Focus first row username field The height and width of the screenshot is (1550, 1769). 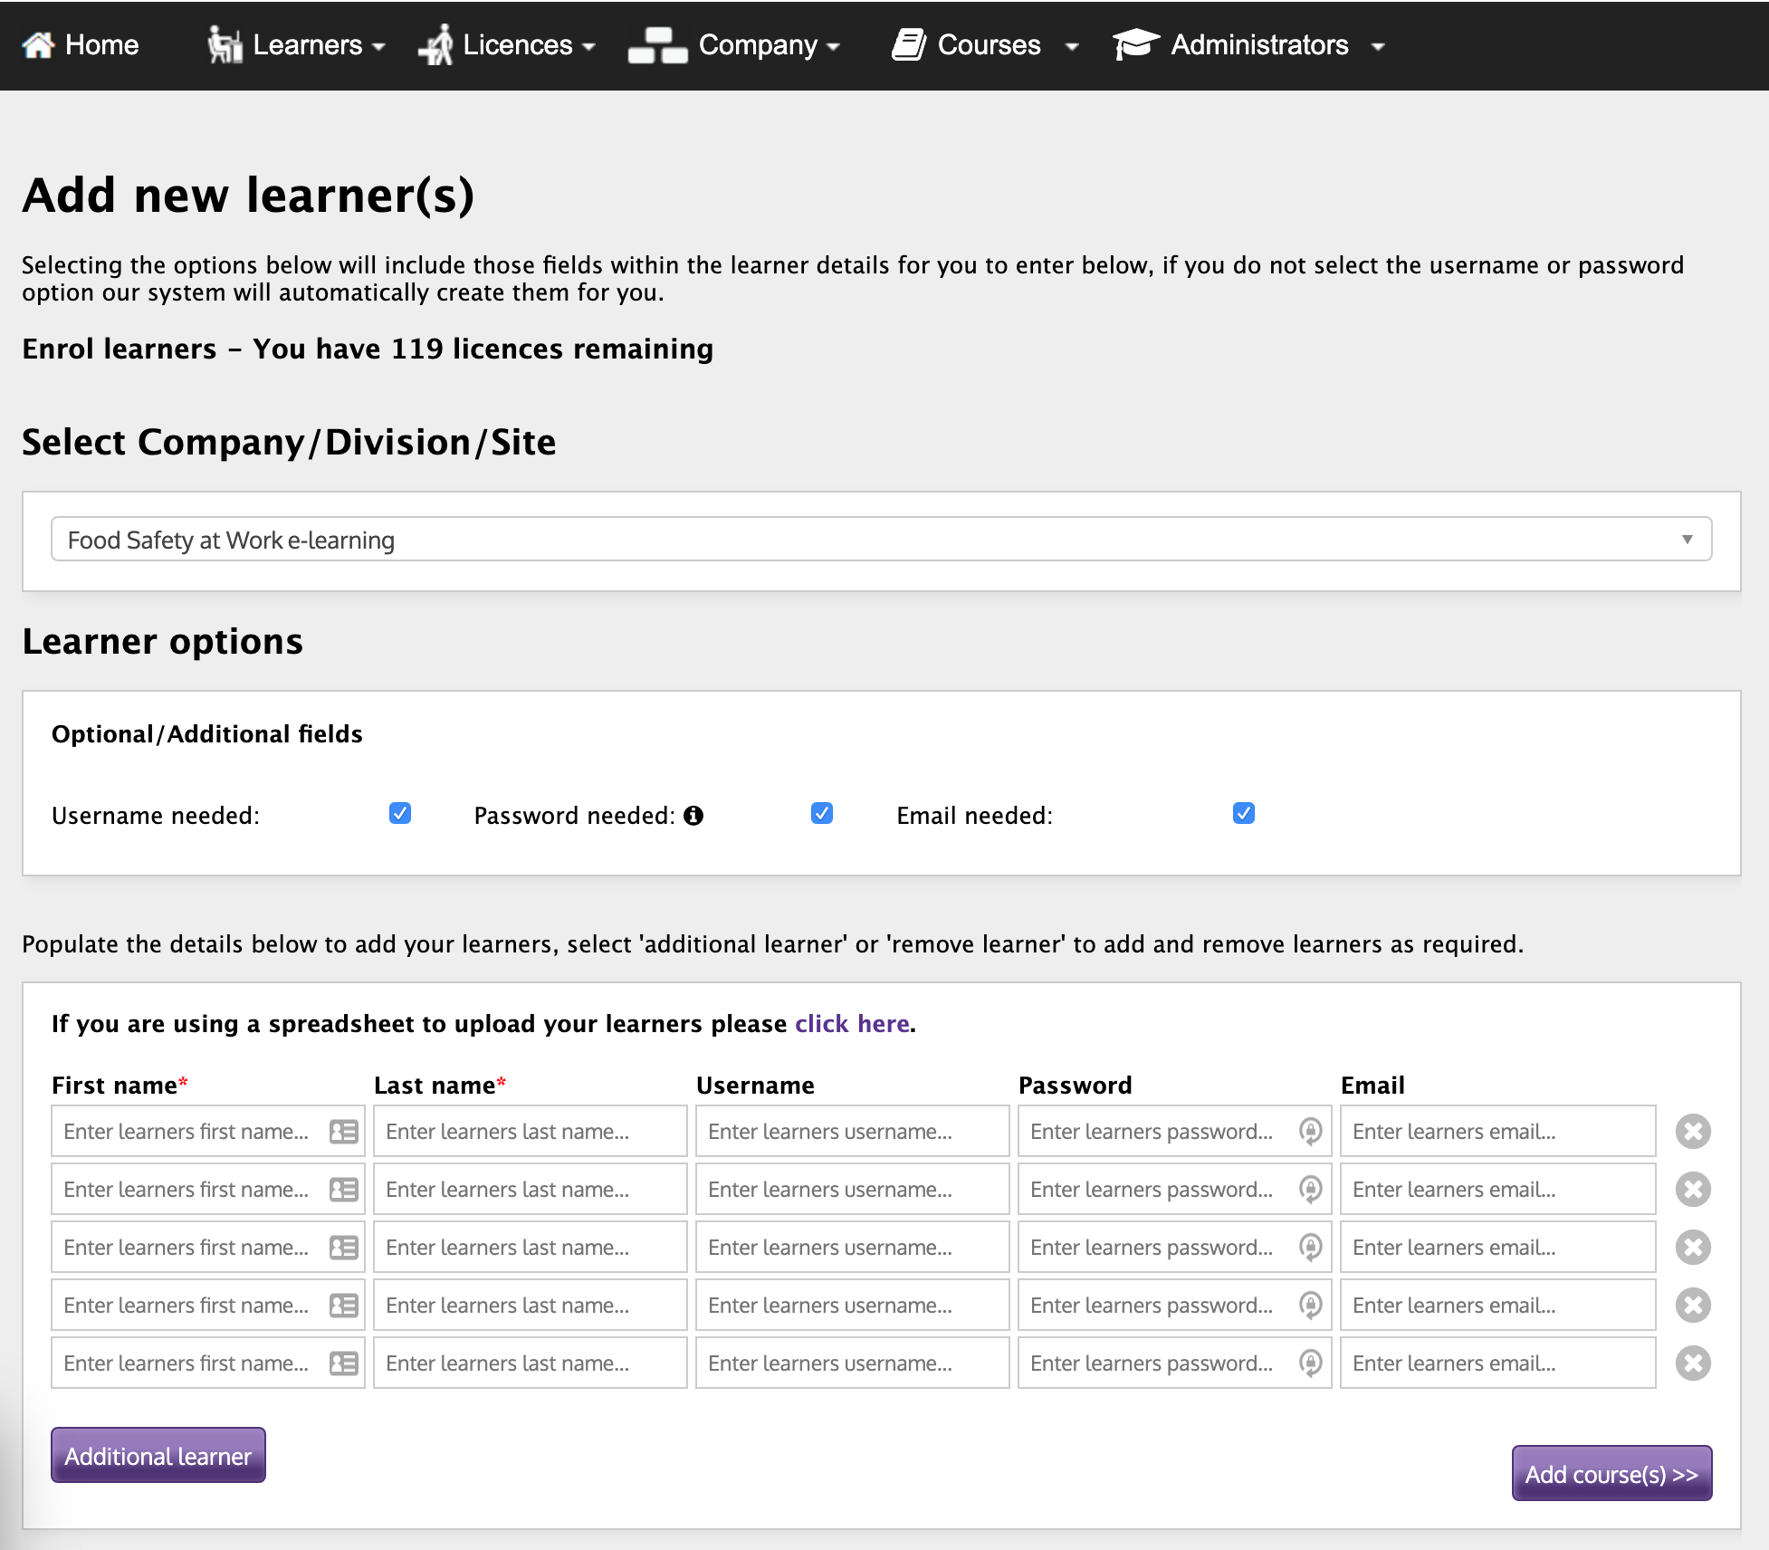tap(853, 1132)
